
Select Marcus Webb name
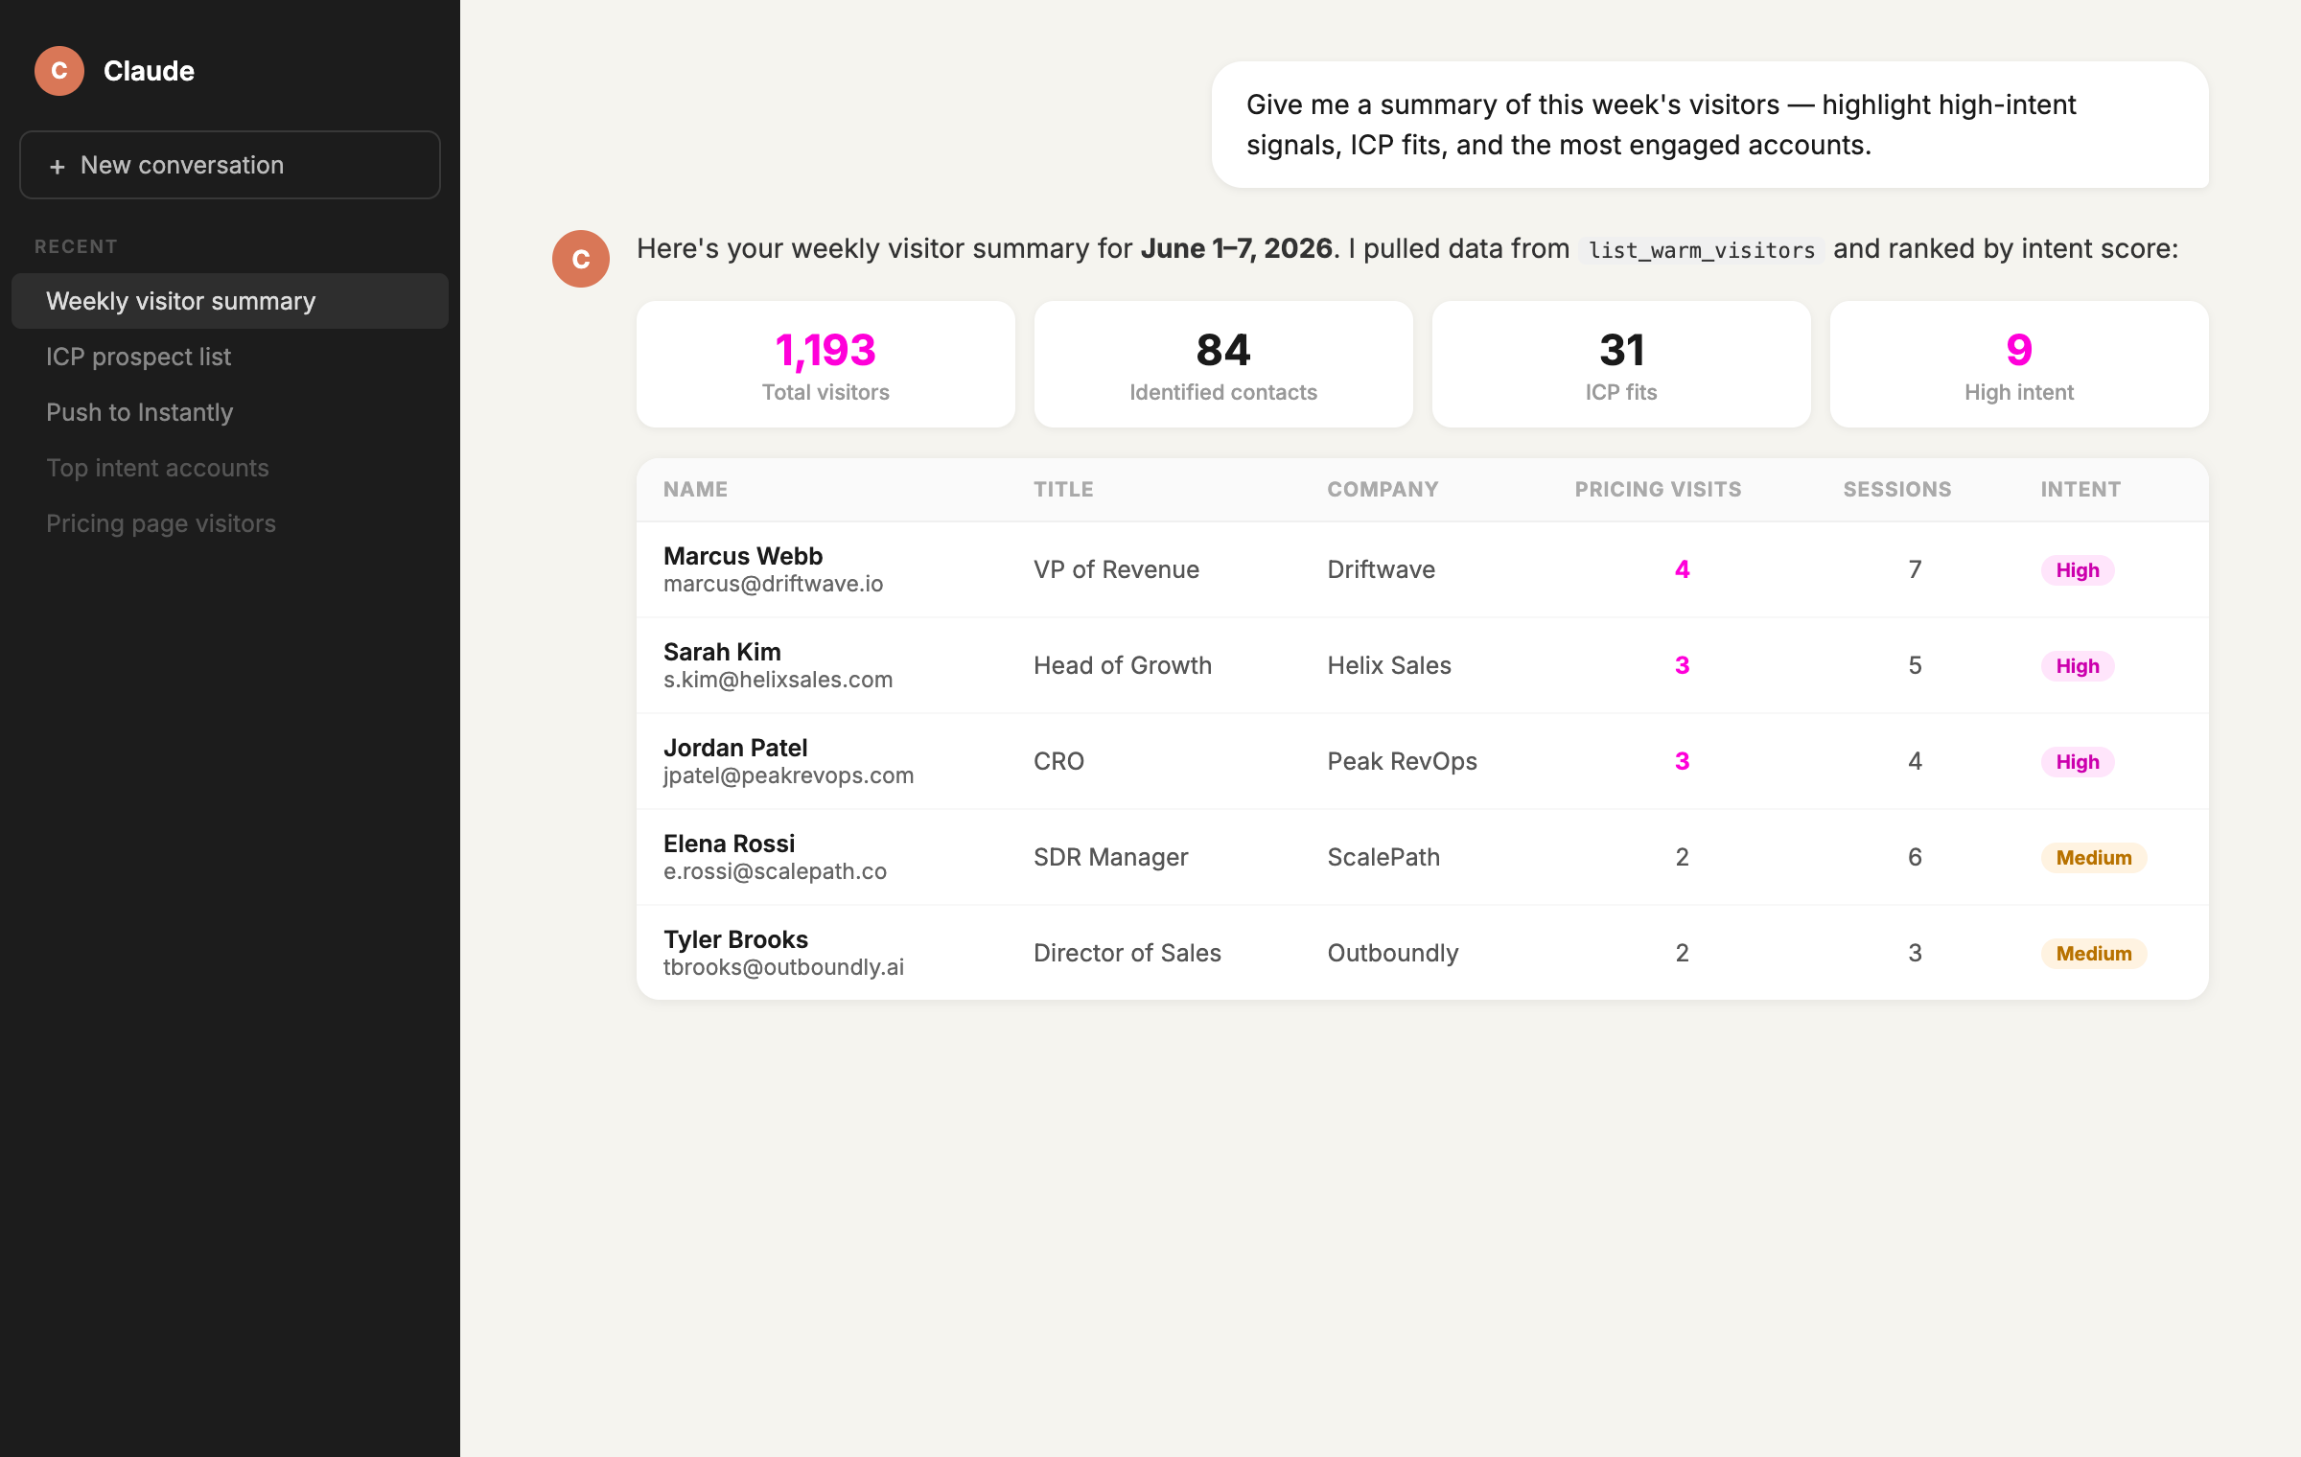743,556
